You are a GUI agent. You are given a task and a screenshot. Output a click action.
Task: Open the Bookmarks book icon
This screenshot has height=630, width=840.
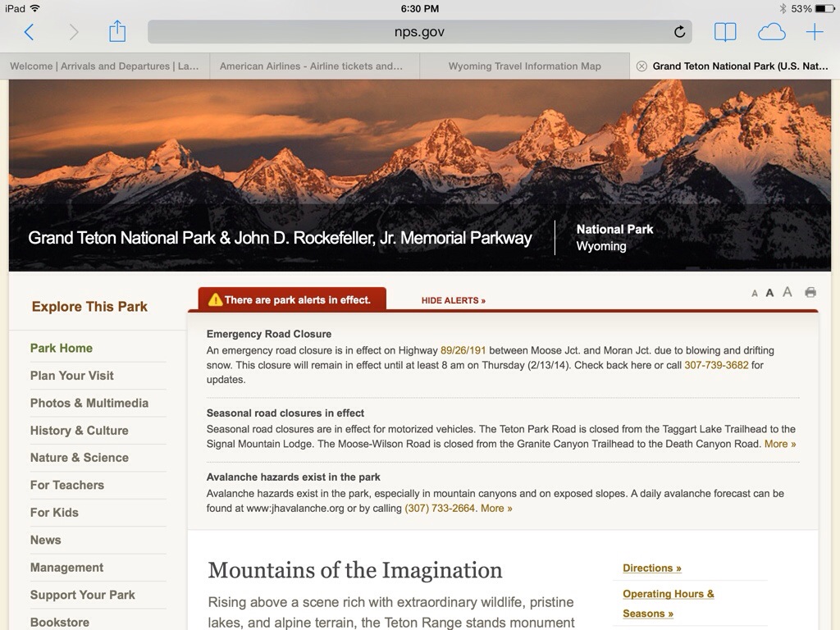[x=724, y=32]
